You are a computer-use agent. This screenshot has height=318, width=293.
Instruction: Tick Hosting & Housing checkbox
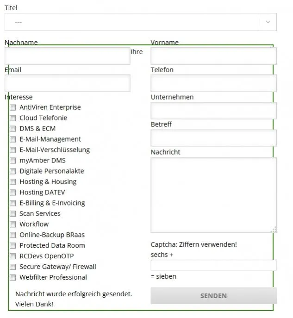click(13, 182)
